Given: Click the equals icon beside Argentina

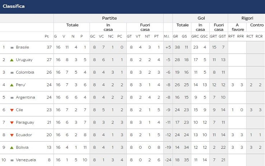Looking at the screenshot, I should point(12,97).
